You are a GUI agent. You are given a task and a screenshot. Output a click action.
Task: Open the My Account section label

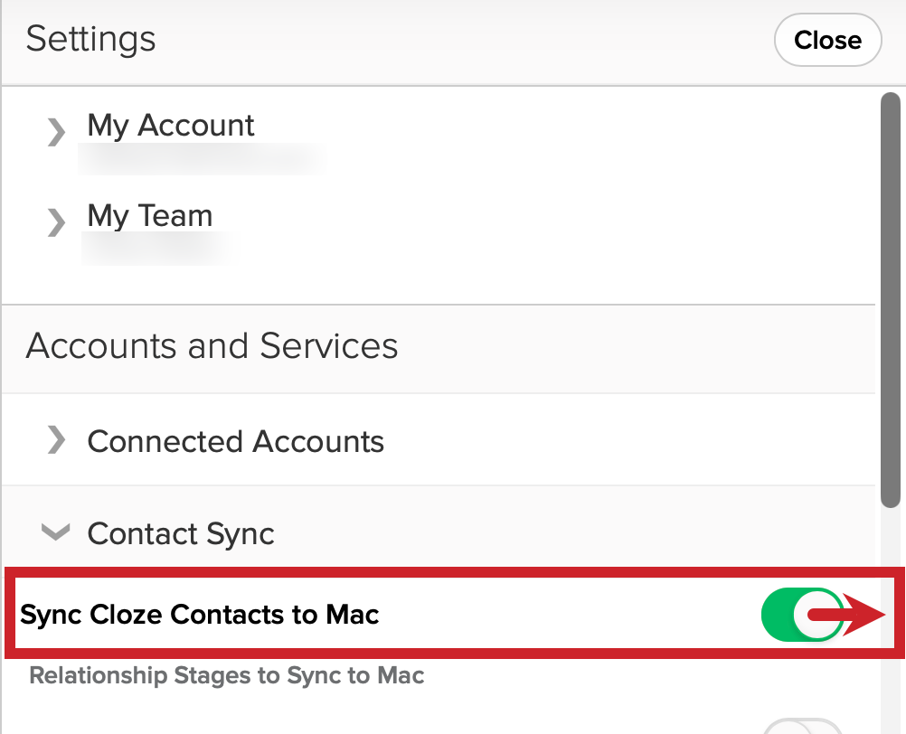171,126
